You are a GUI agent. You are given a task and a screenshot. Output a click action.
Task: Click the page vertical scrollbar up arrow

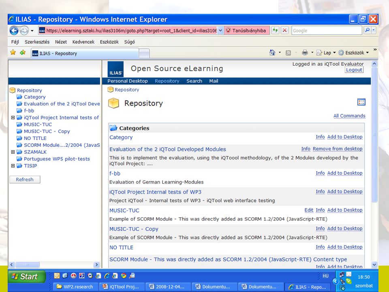[374, 64]
